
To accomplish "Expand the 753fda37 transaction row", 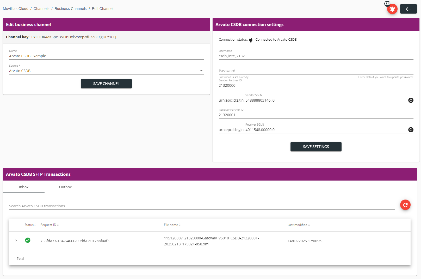I will [x=16, y=240].
